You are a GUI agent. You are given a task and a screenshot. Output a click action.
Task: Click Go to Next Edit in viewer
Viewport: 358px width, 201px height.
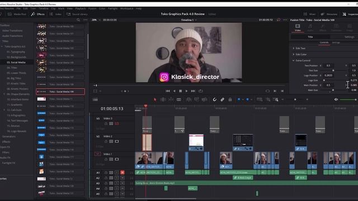click(275, 91)
